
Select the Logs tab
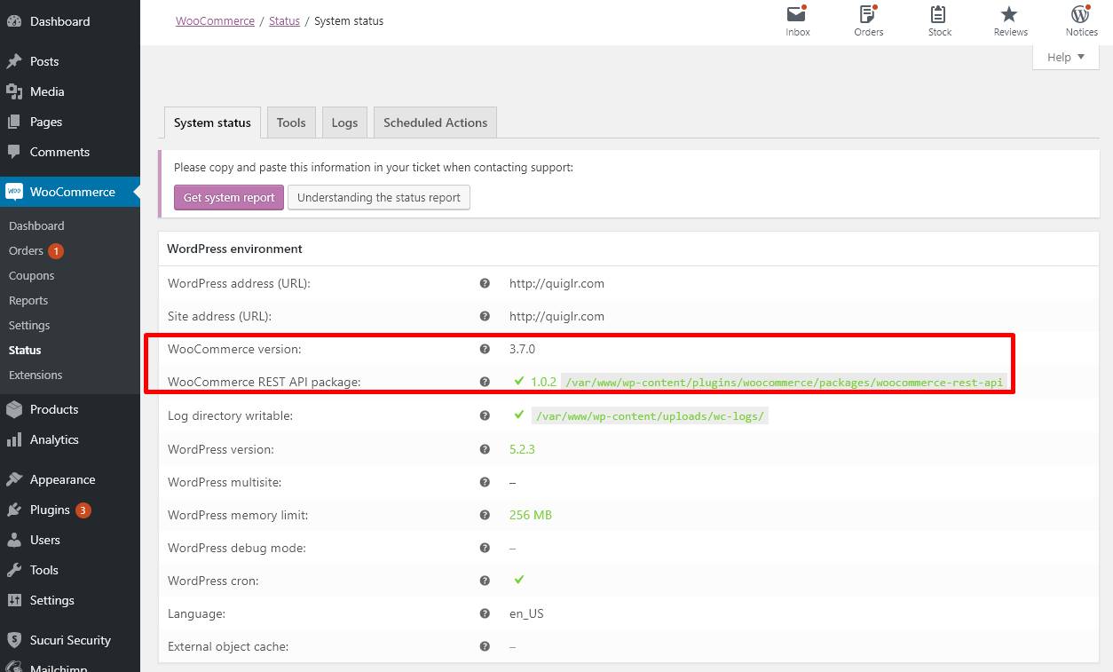(x=344, y=123)
